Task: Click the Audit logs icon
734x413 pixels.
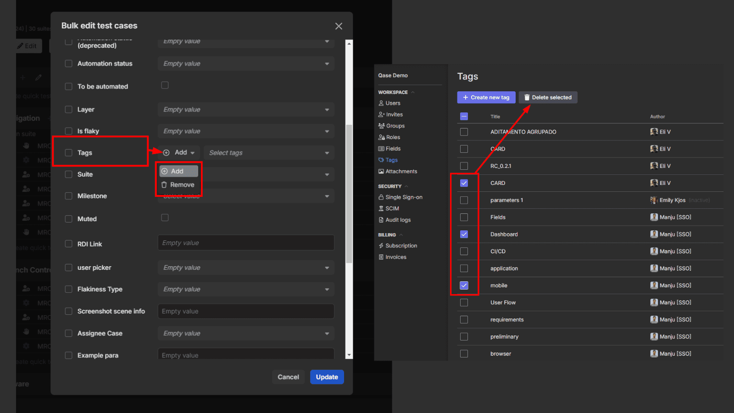Action: click(381, 220)
